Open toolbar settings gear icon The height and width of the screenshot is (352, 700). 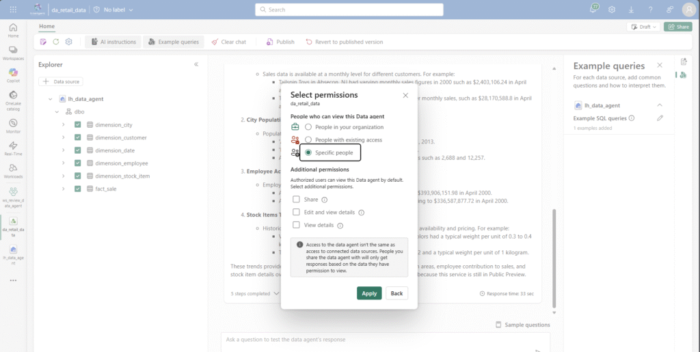click(x=68, y=42)
